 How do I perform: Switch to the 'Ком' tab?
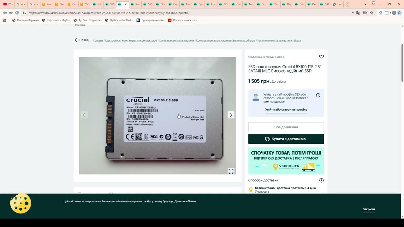pos(47,4)
